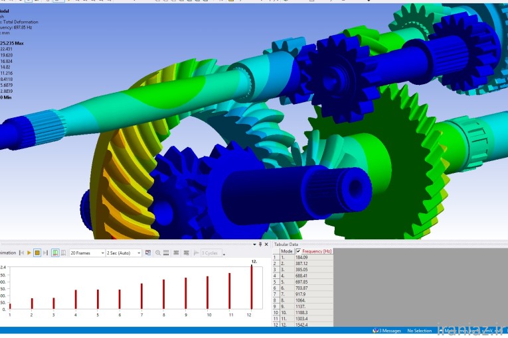Open the 20 Frames dropdown
The height and width of the screenshot is (338, 508).
pos(87,253)
